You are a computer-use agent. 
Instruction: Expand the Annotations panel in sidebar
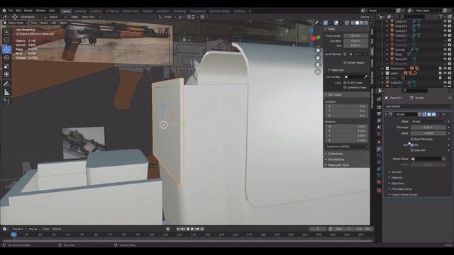[x=336, y=159]
